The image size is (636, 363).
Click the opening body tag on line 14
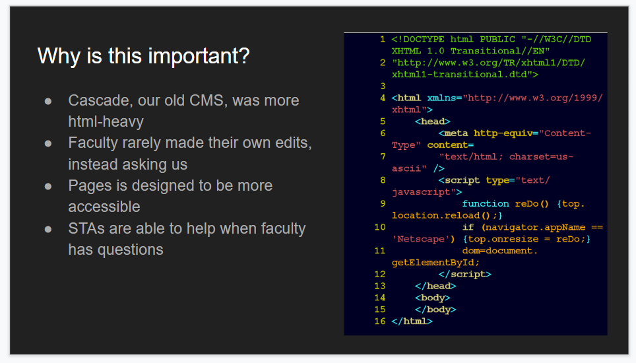(432, 298)
